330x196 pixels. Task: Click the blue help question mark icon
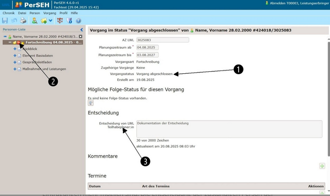78,21
